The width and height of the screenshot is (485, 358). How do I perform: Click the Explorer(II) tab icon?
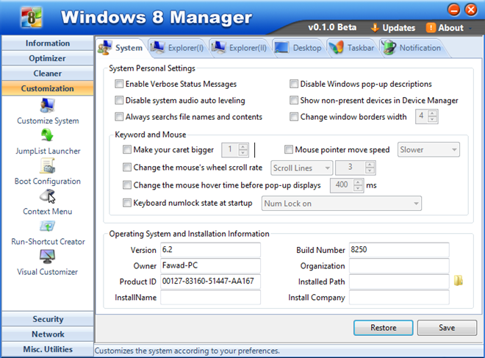(218, 47)
